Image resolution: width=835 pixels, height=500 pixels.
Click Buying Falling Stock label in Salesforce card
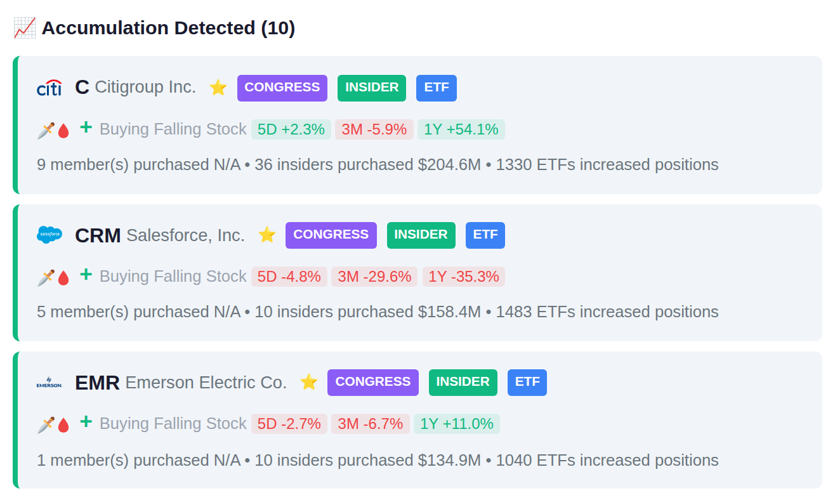coord(173,277)
